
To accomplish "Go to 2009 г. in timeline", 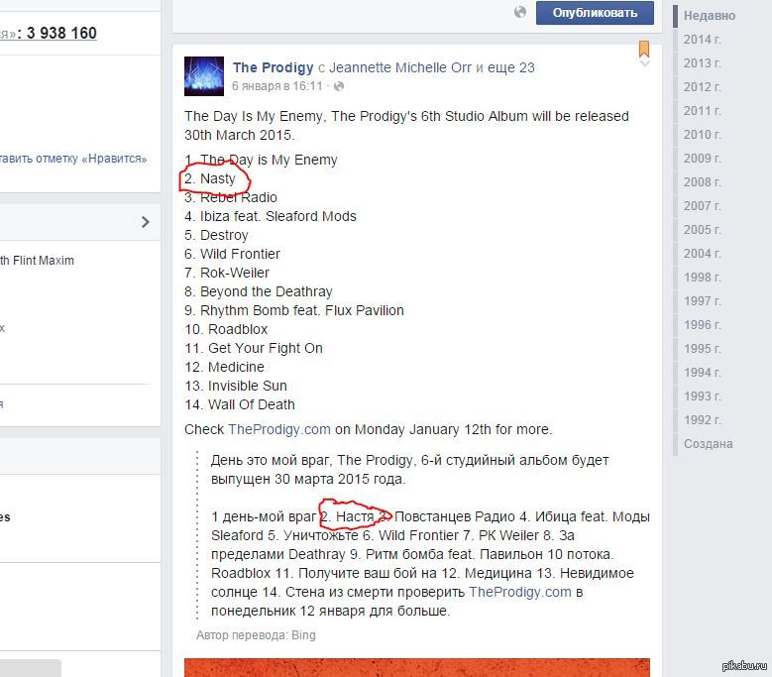I will click(702, 158).
